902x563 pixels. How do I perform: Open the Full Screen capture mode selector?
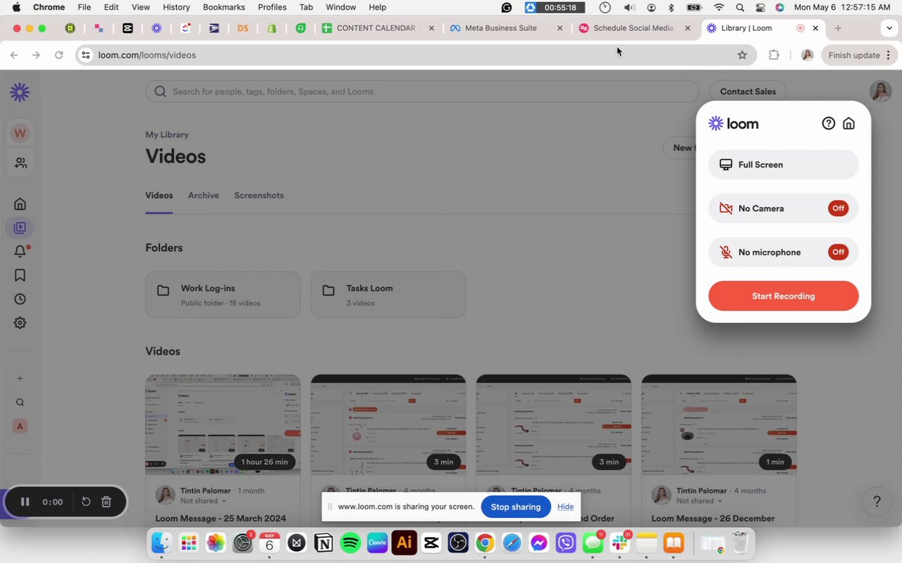(784, 165)
